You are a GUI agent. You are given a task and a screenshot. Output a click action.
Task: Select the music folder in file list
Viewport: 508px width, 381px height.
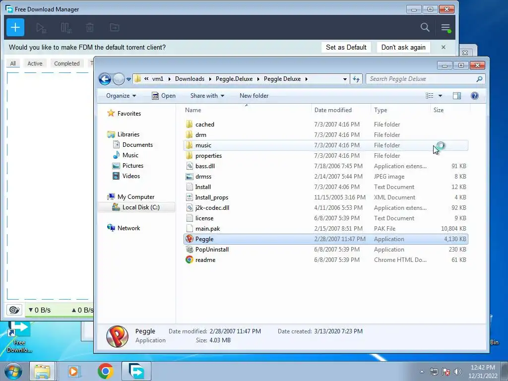(x=325, y=145)
